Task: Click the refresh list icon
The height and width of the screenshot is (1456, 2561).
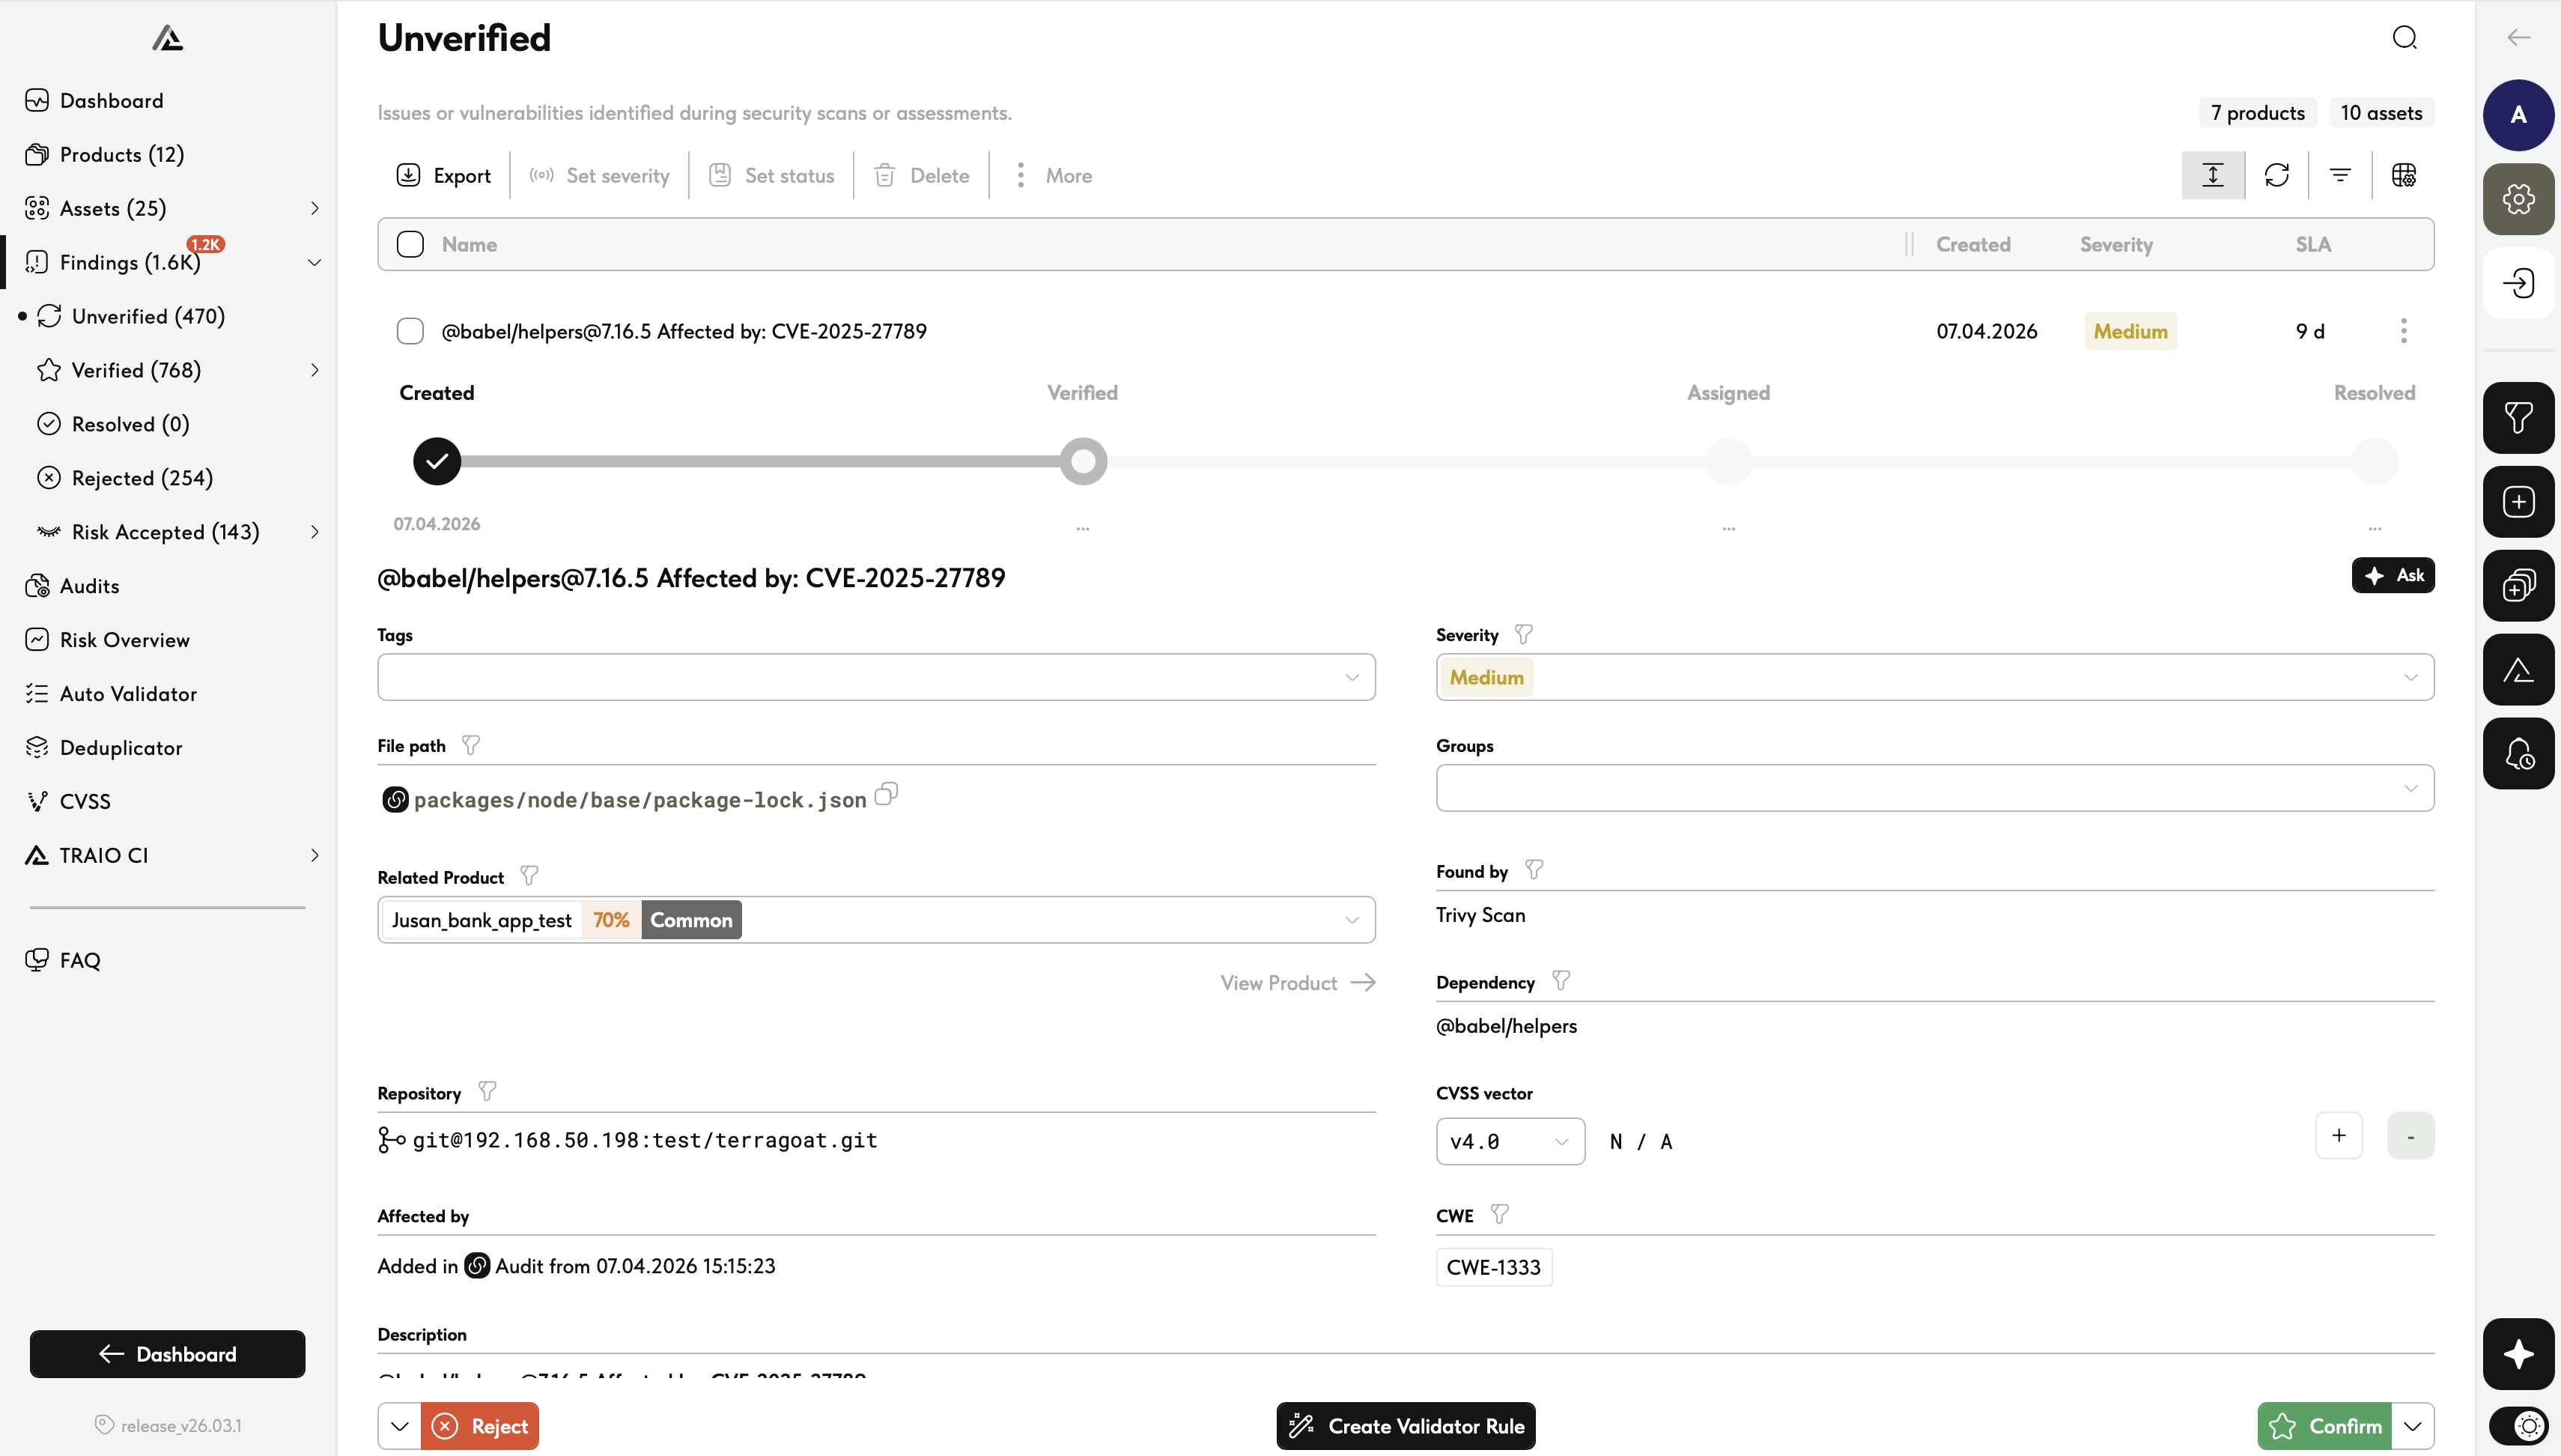Action: coord(2277,175)
